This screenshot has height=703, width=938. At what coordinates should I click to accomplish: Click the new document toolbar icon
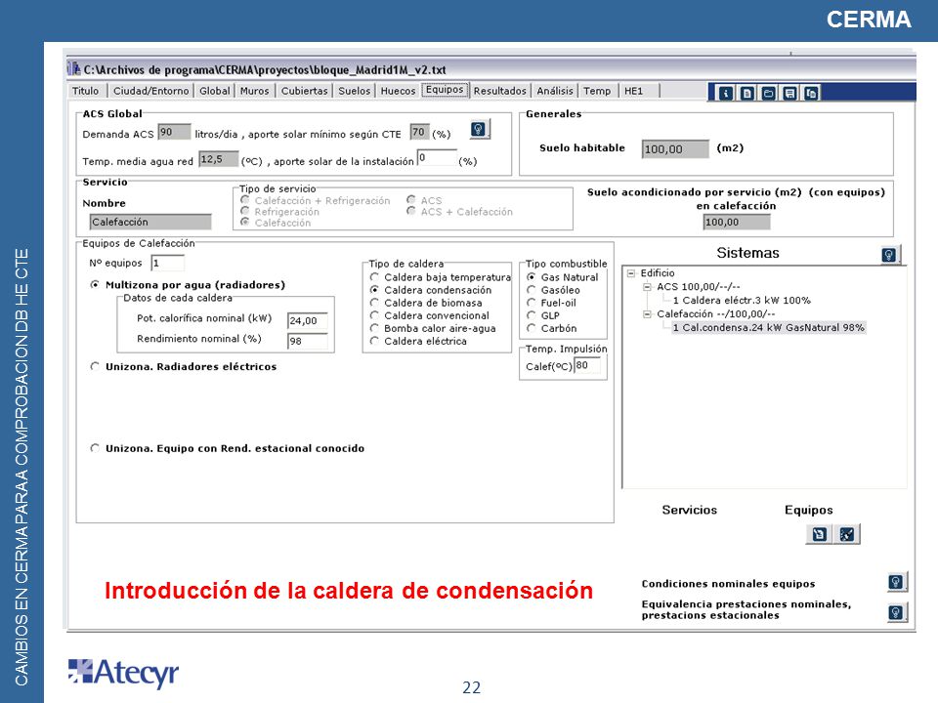click(x=747, y=94)
